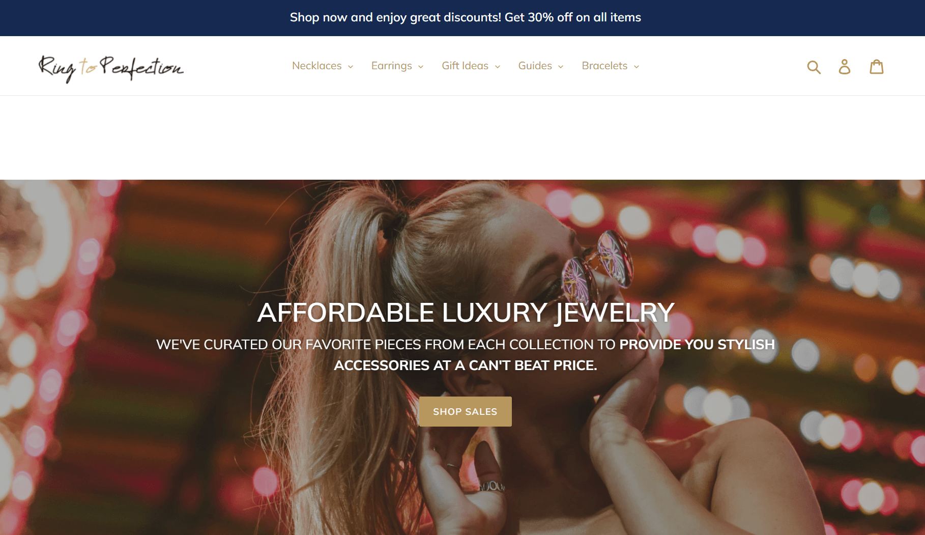Click the account user icon
Screen dimensions: 925x535
coord(845,67)
